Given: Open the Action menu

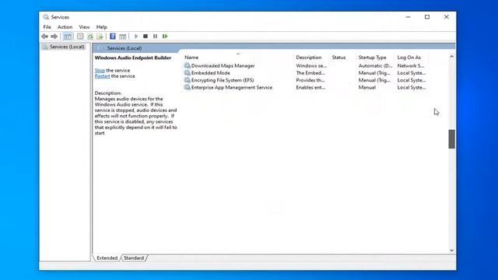Looking at the screenshot, I should point(65,27).
